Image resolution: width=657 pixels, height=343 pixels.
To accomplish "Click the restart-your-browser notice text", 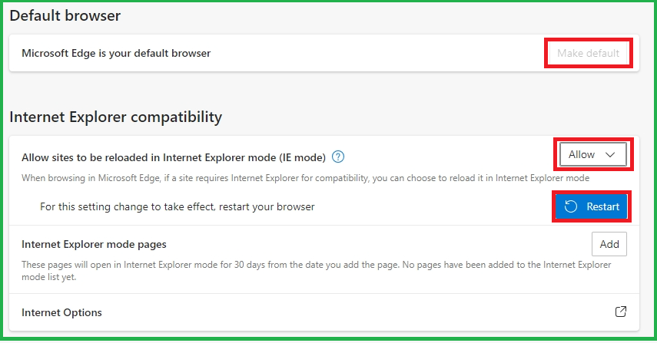I will point(178,206).
